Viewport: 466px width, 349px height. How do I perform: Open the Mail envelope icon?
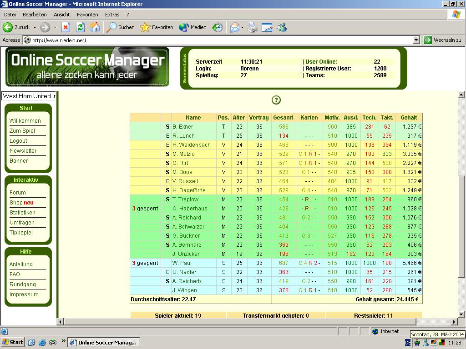[234, 27]
